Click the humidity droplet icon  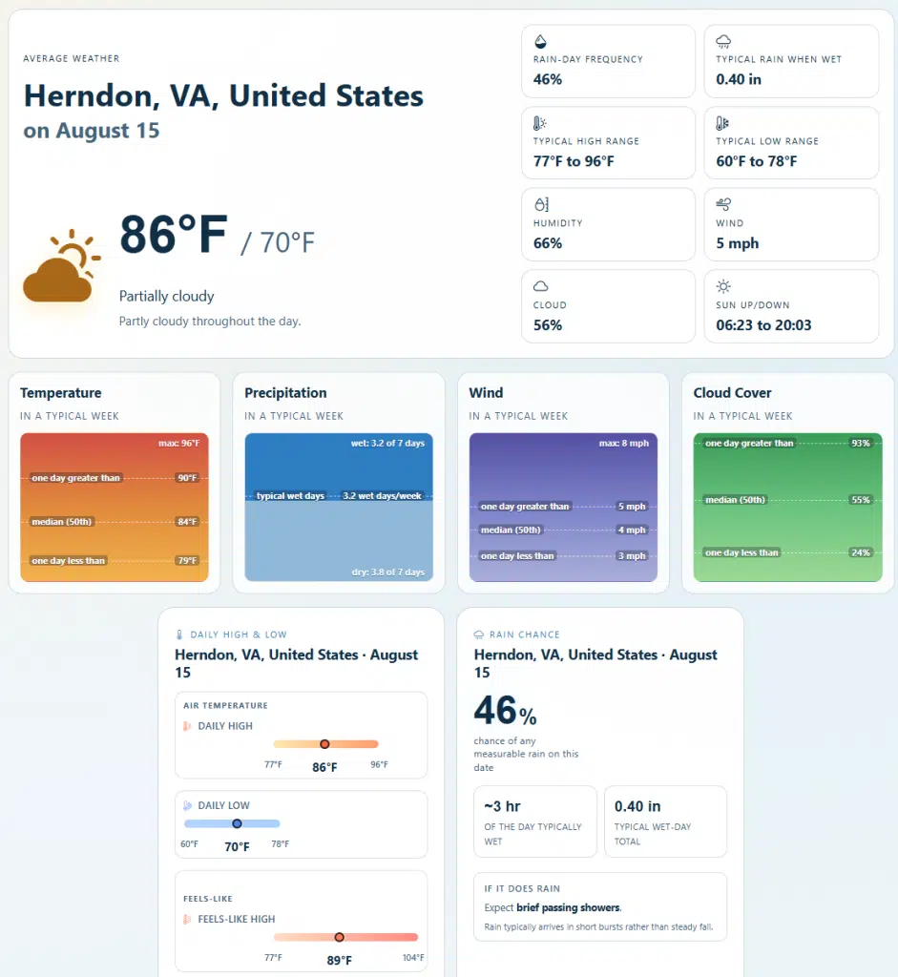click(541, 204)
